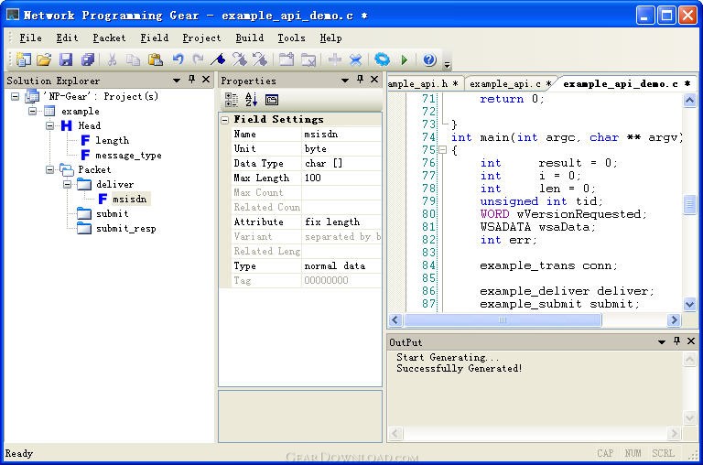Switch to the example_api.h tab

pos(424,84)
